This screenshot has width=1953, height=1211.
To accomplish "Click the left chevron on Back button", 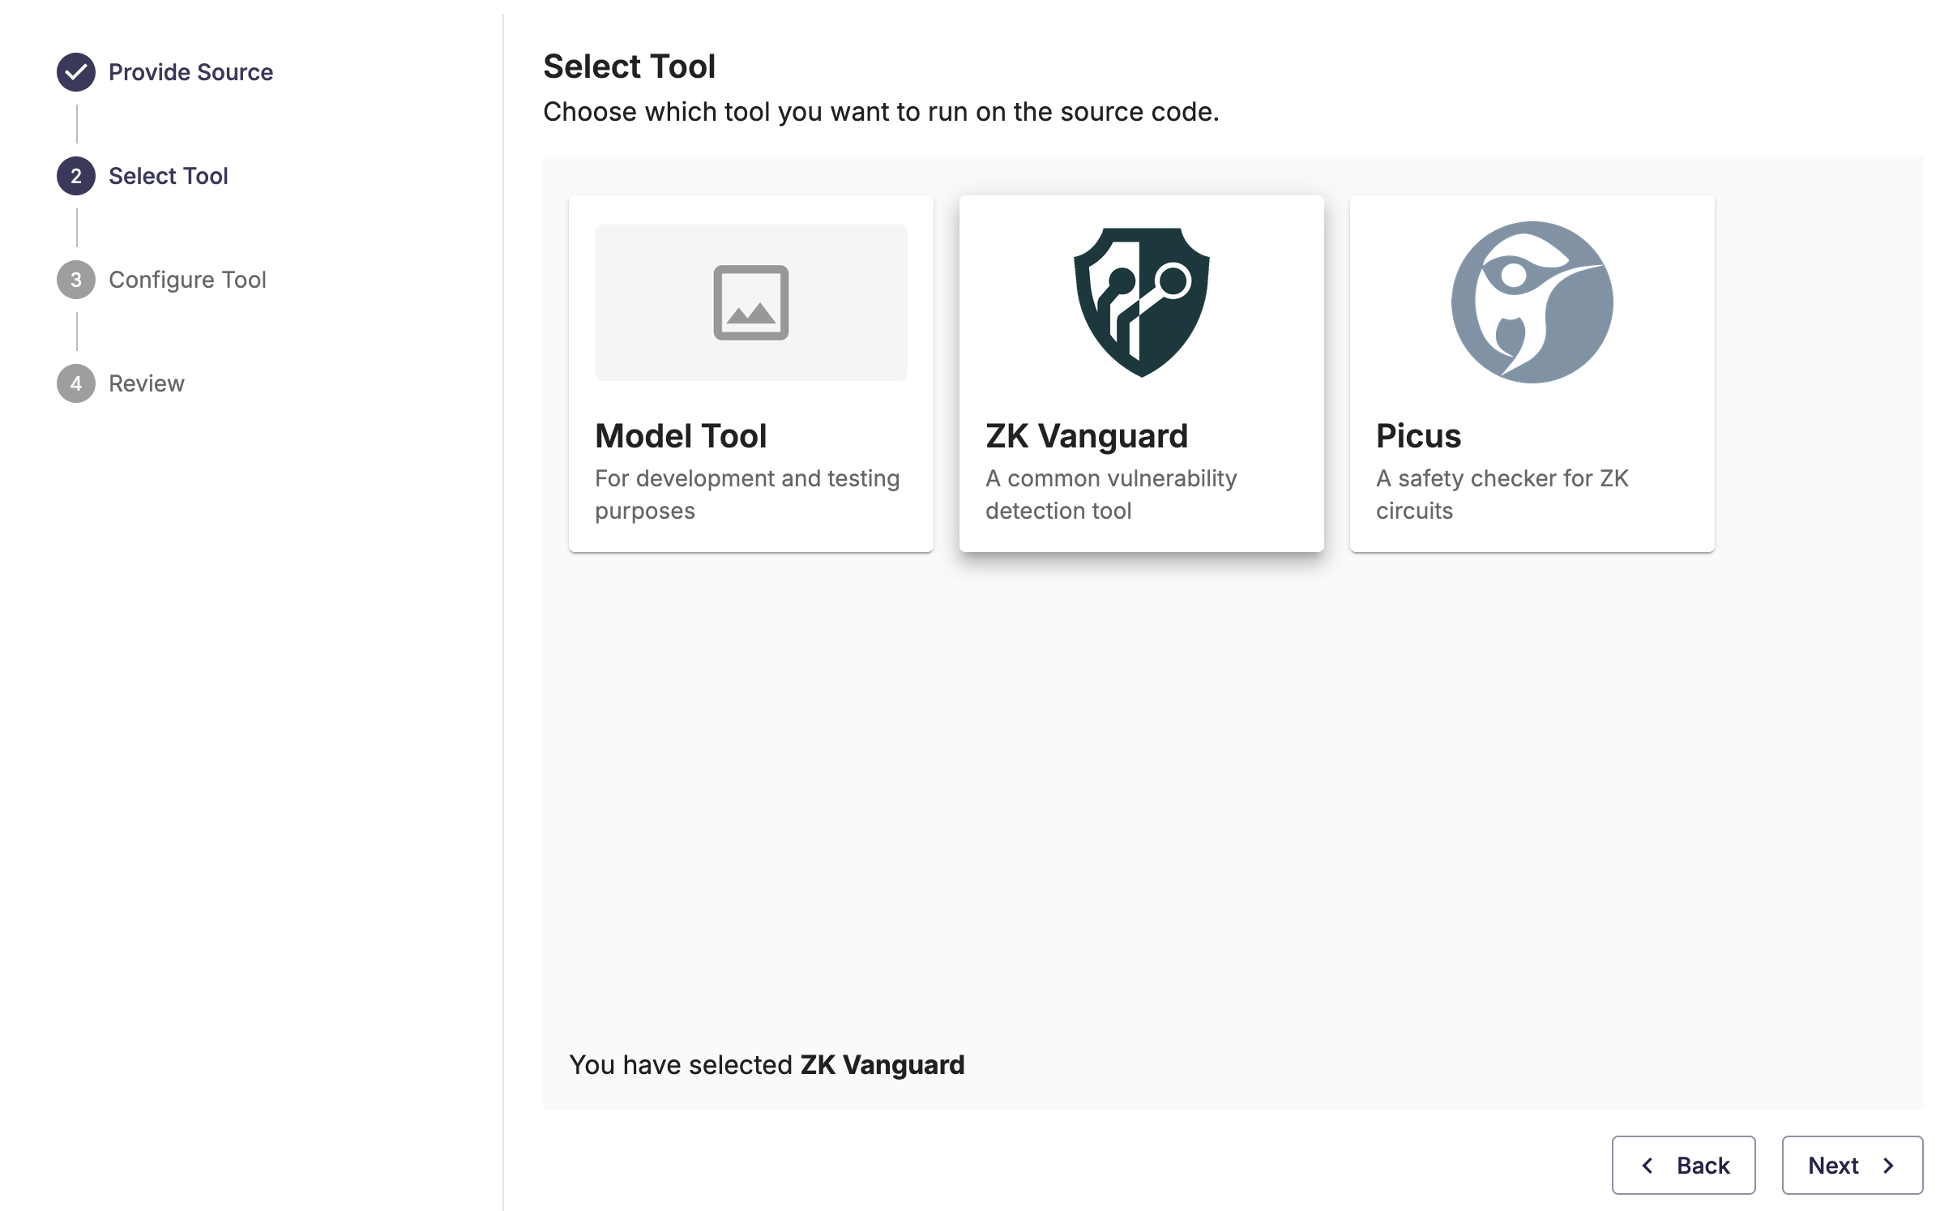I will coord(1647,1165).
